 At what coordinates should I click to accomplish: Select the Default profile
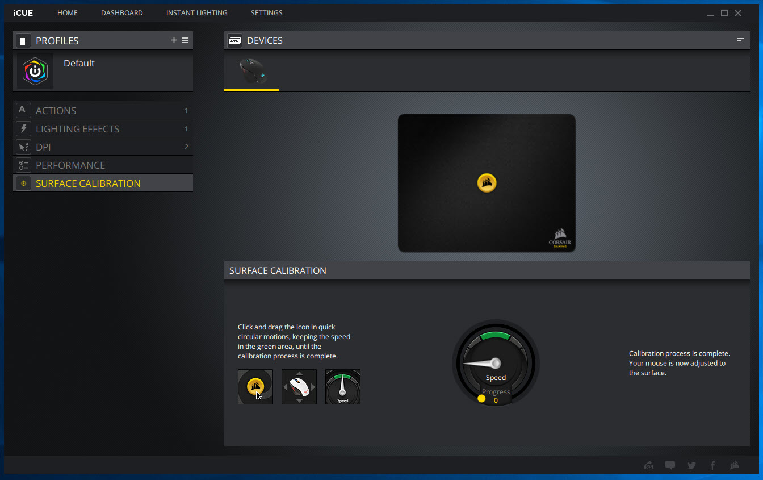103,71
